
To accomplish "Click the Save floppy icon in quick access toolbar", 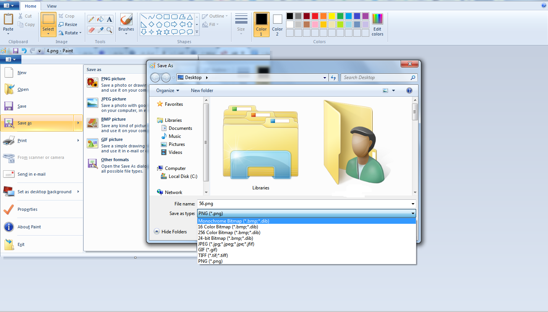I will coord(16,51).
